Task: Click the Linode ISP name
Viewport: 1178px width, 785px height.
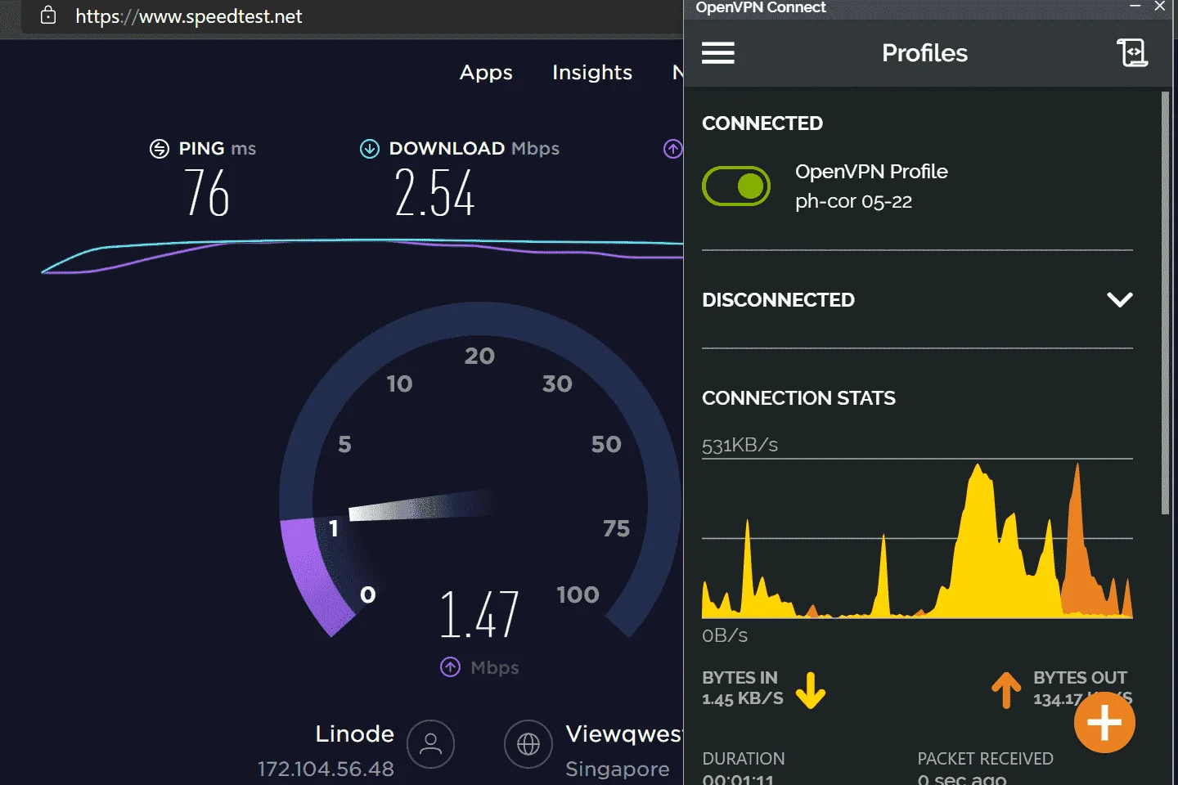Action: click(x=355, y=733)
